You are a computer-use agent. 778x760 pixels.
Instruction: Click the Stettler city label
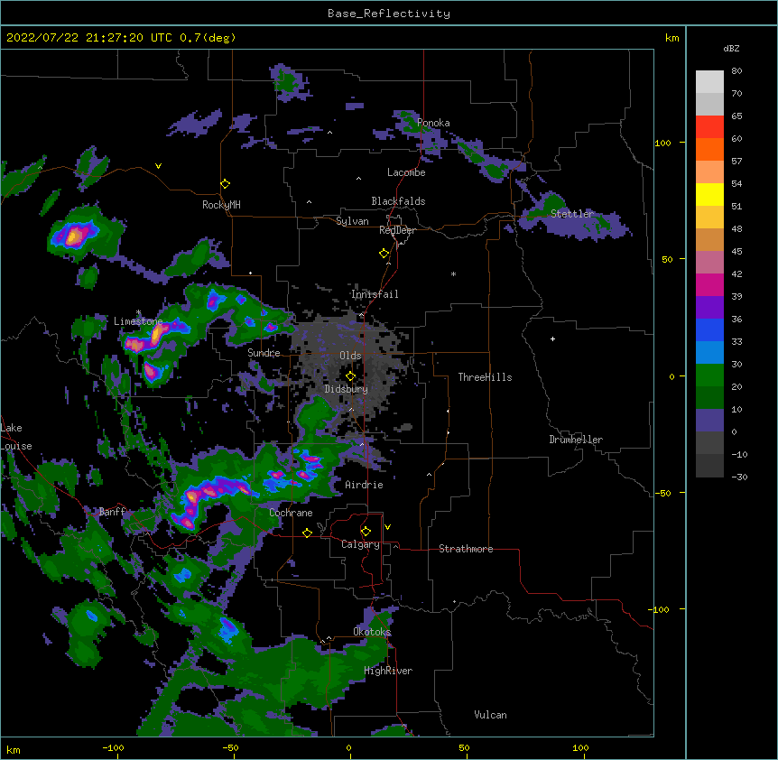[572, 214]
